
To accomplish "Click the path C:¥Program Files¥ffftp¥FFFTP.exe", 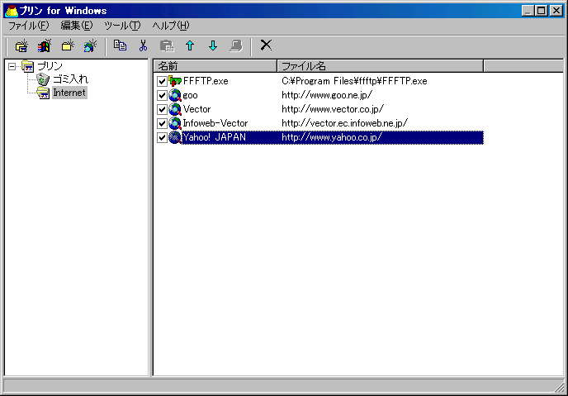I will (x=354, y=81).
